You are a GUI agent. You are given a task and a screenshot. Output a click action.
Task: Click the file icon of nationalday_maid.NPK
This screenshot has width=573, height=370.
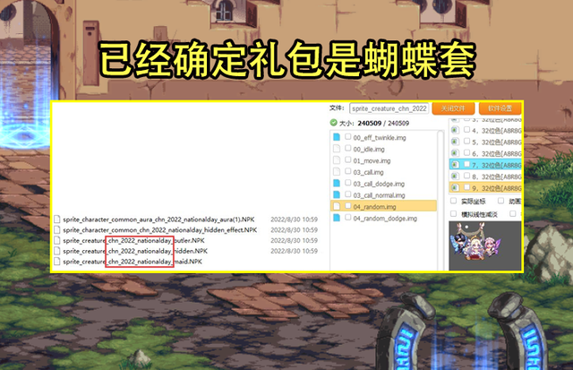coord(56,262)
